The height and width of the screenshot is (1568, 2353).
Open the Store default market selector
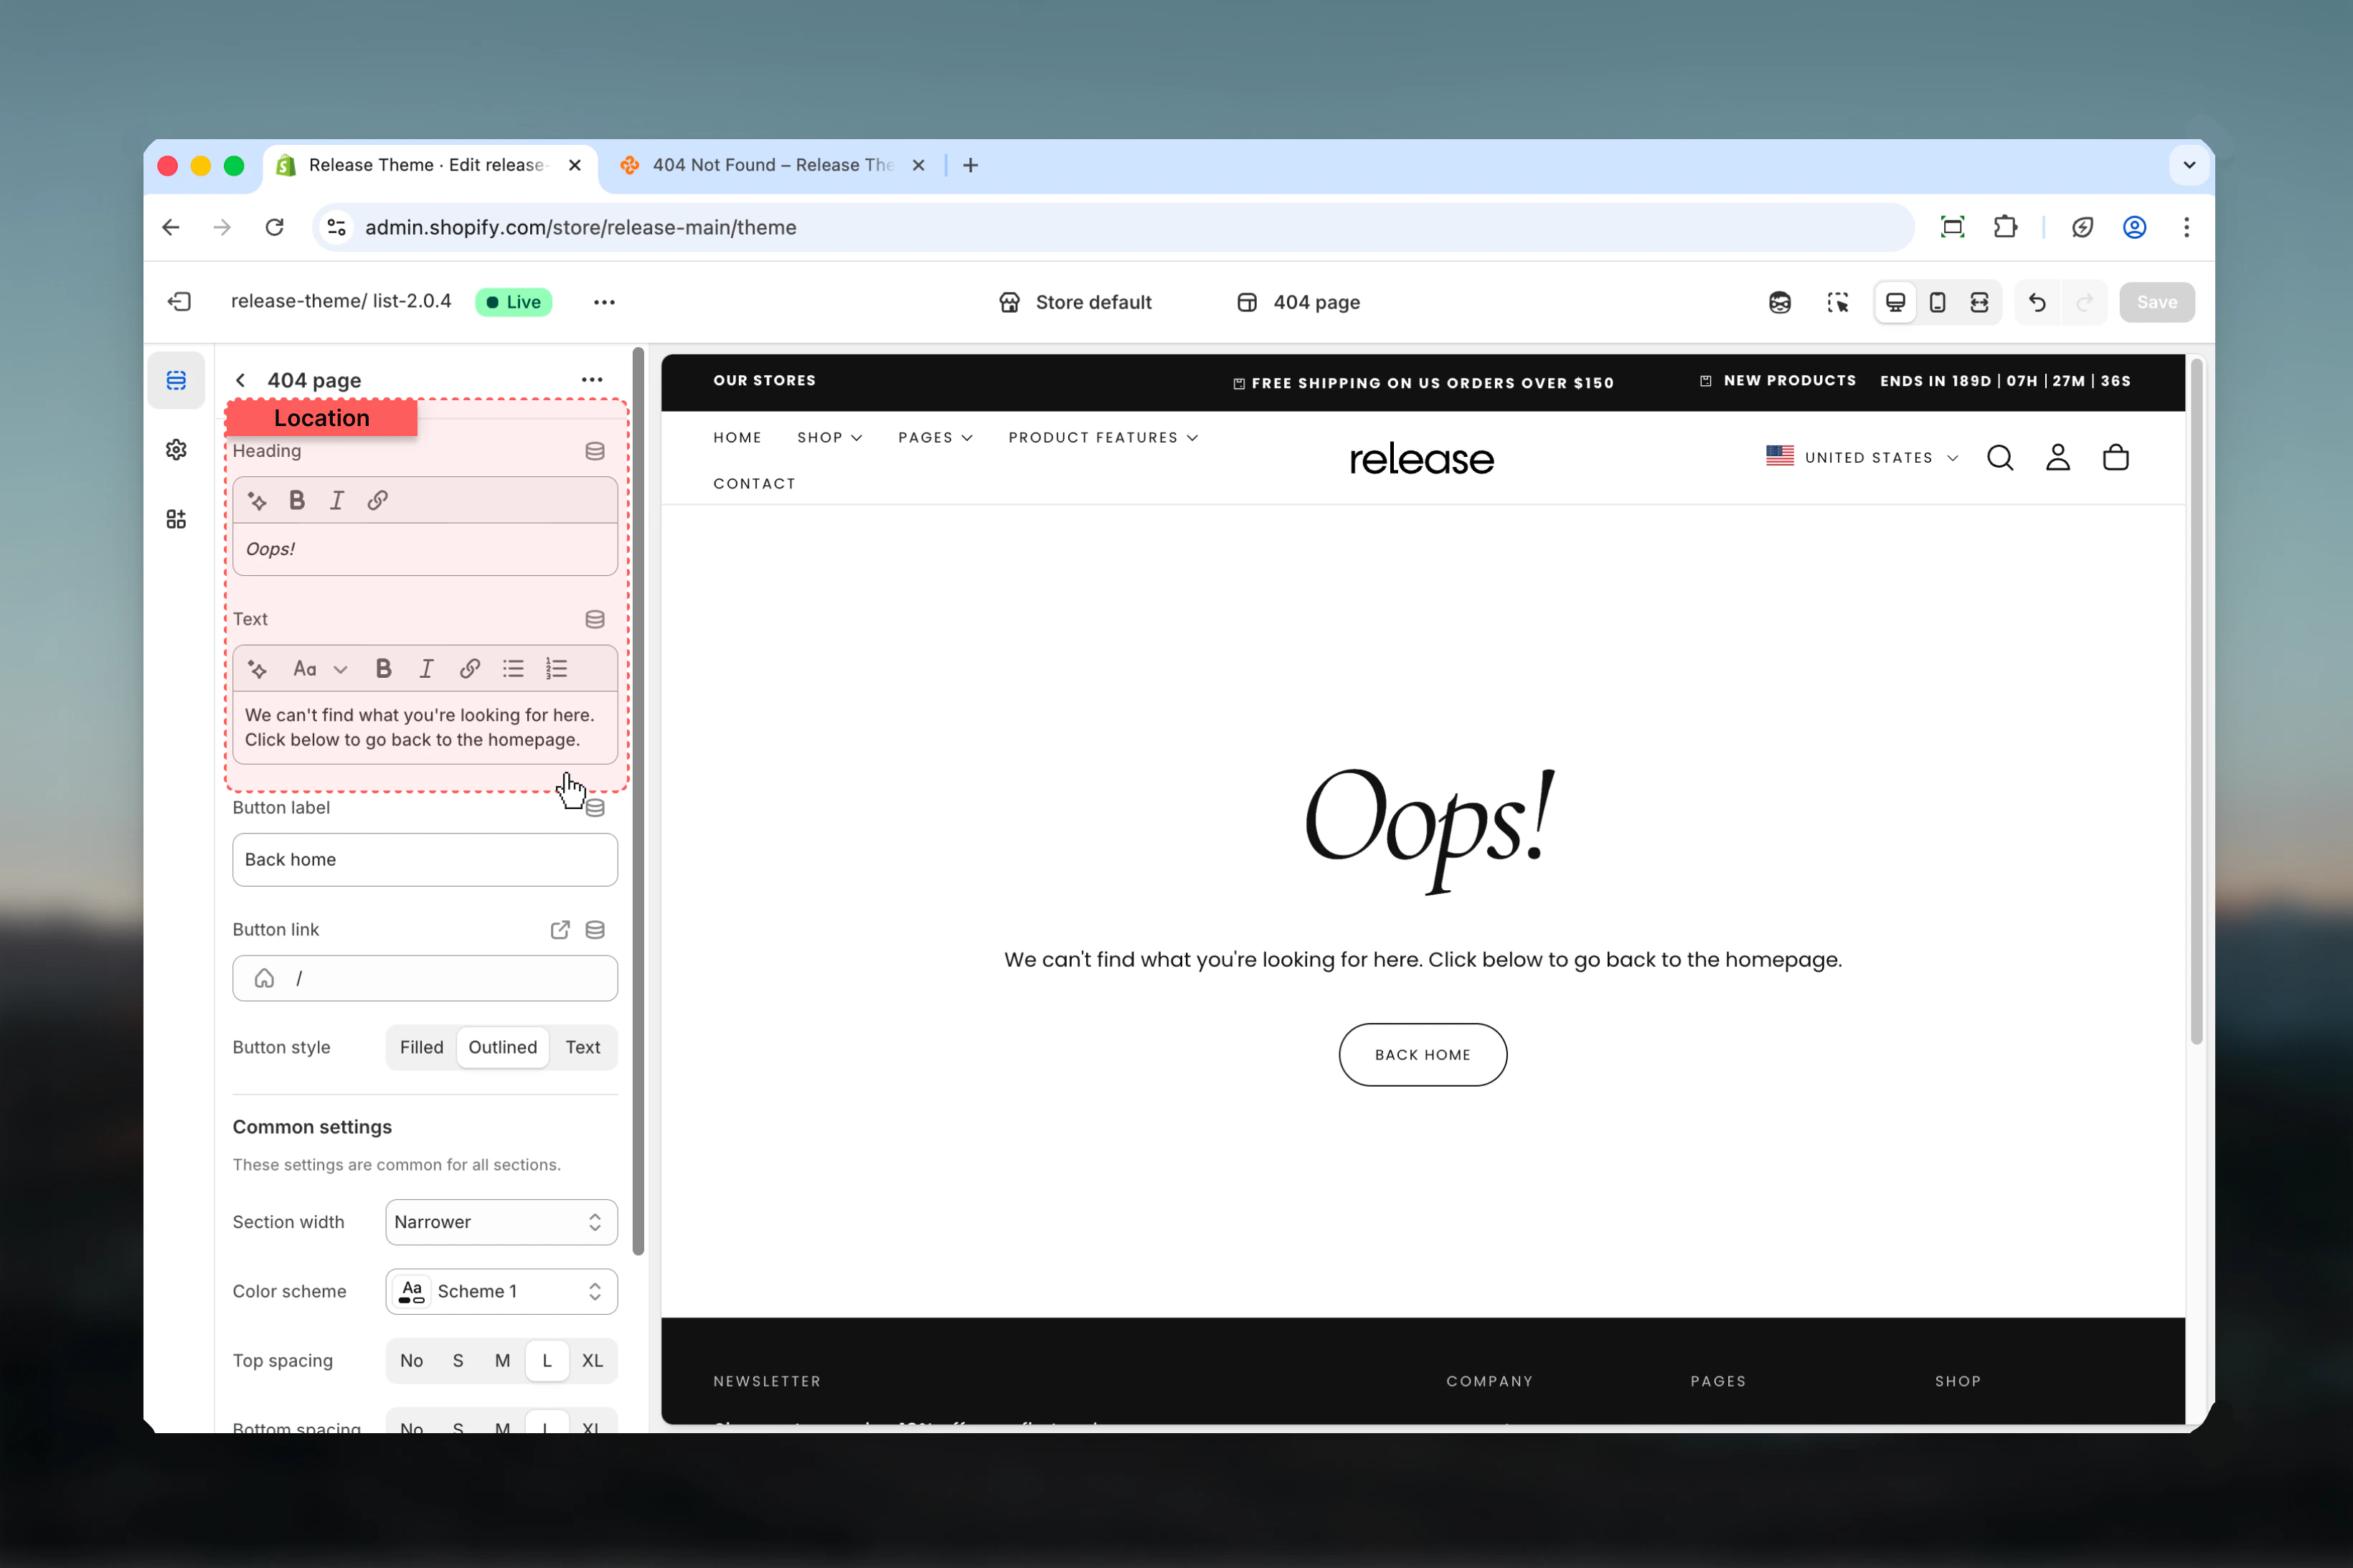pyautogui.click(x=1075, y=303)
